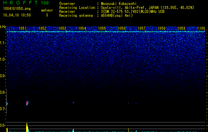Click the 1051 time axis marker

coord(22,28)
